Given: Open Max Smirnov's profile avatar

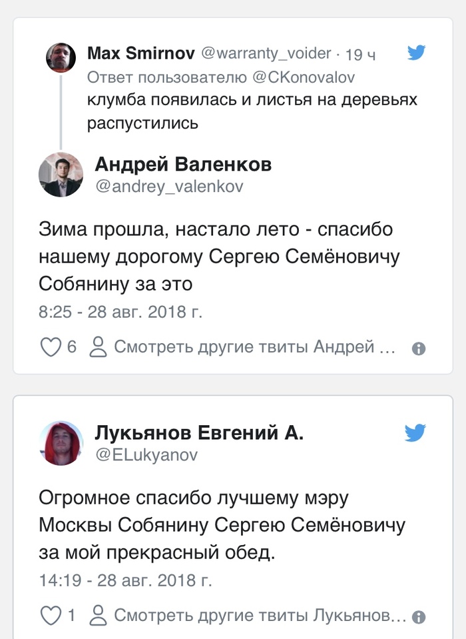Looking at the screenshot, I should pos(61,57).
